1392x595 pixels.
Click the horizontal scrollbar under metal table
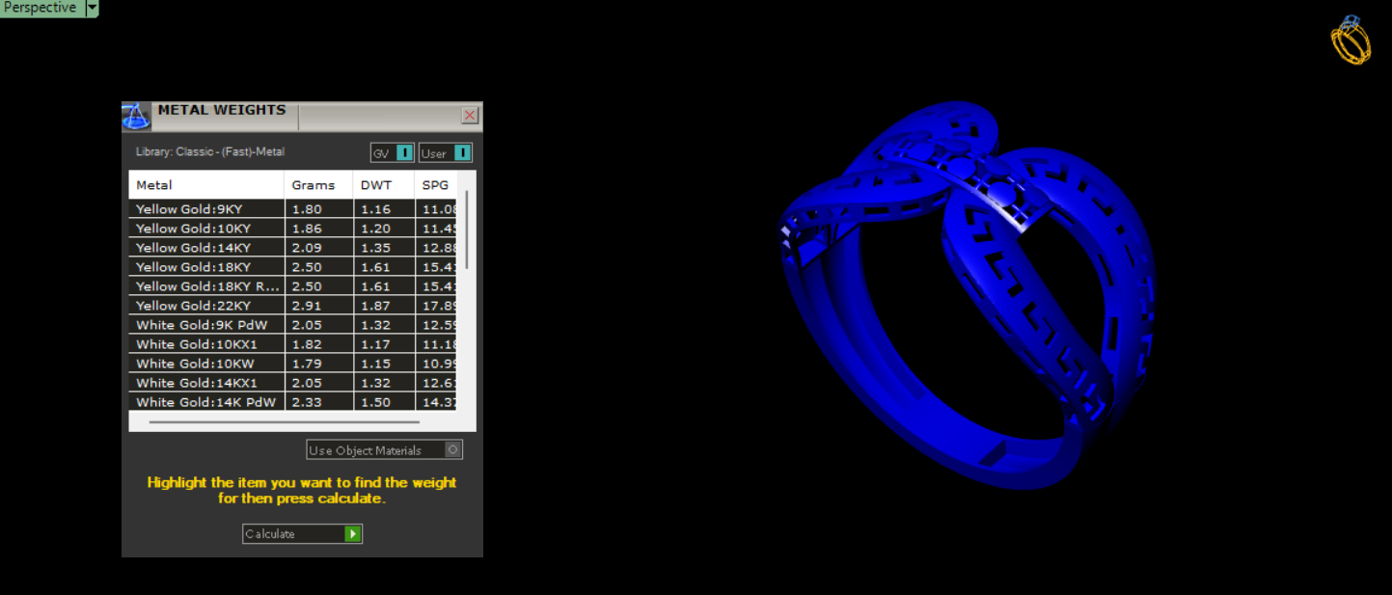pos(284,421)
